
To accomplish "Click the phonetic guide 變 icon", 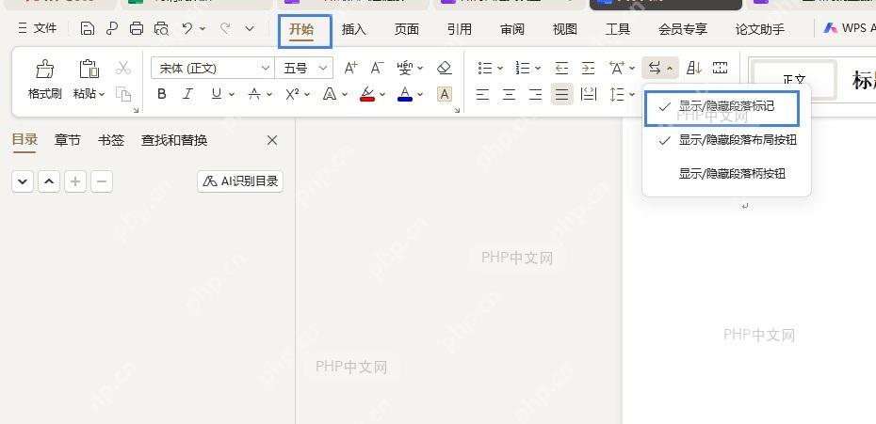I will click(405, 68).
